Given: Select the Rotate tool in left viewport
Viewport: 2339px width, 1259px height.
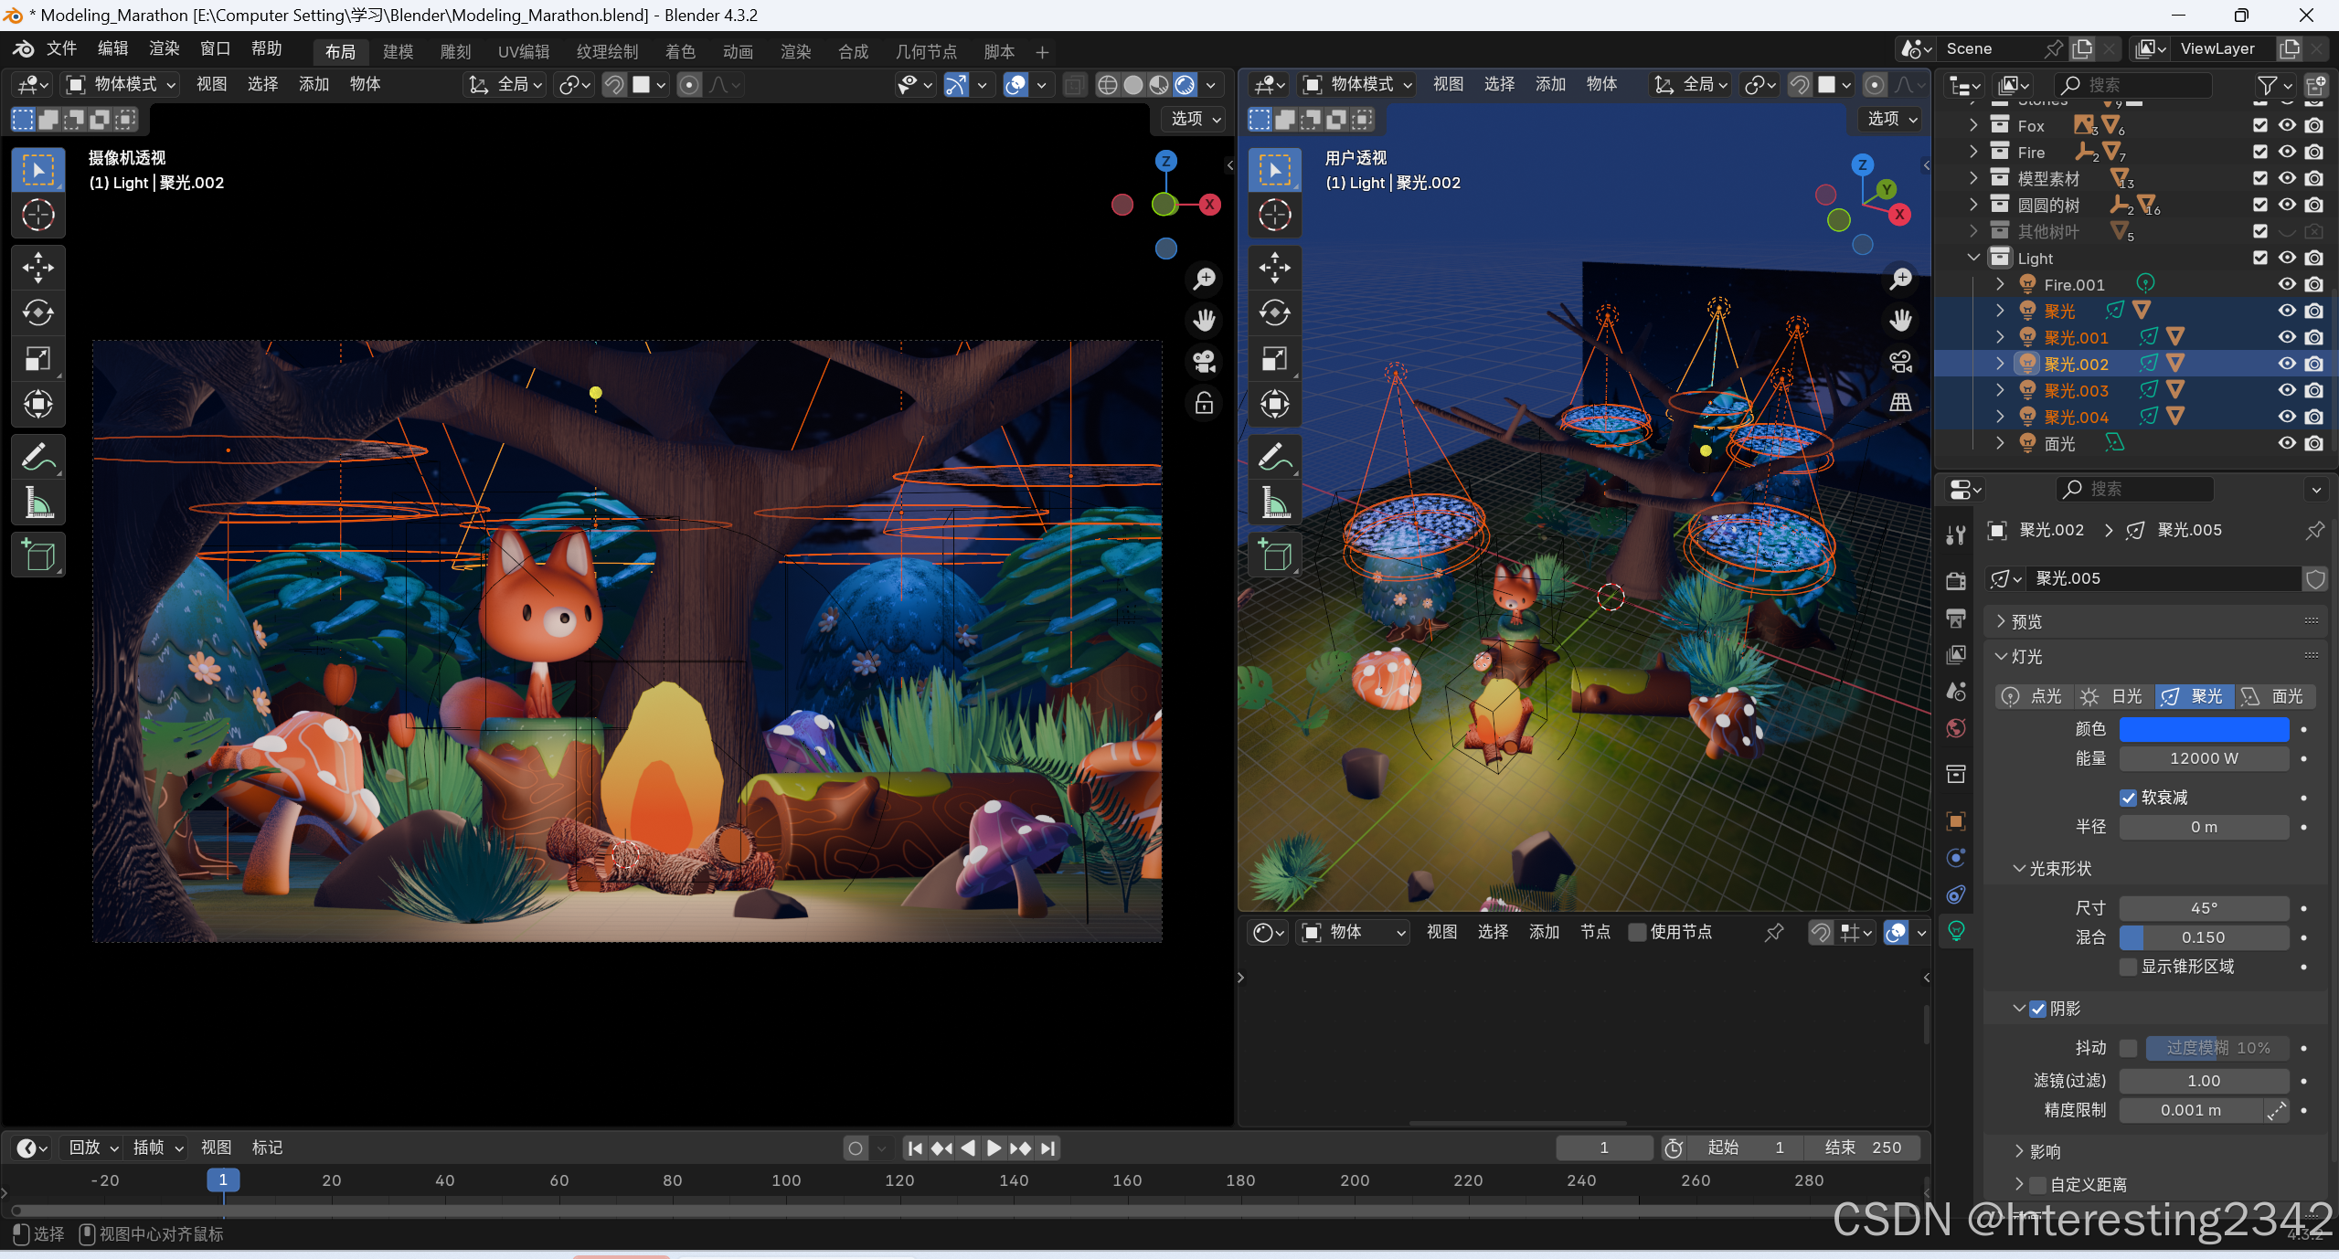Looking at the screenshot, I should [x=37, y=313].
